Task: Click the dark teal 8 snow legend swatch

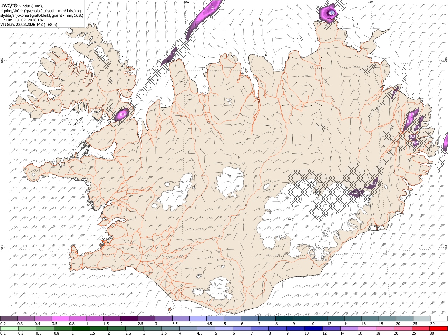Action: click(x=284, y=319)
